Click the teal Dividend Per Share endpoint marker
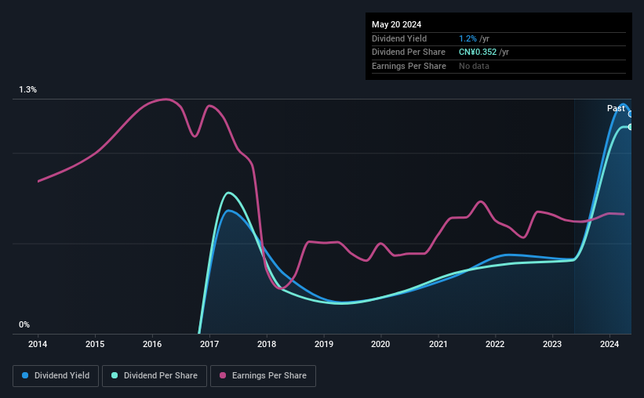The height and width of the screenshot is (398, 644). point(631,127)
